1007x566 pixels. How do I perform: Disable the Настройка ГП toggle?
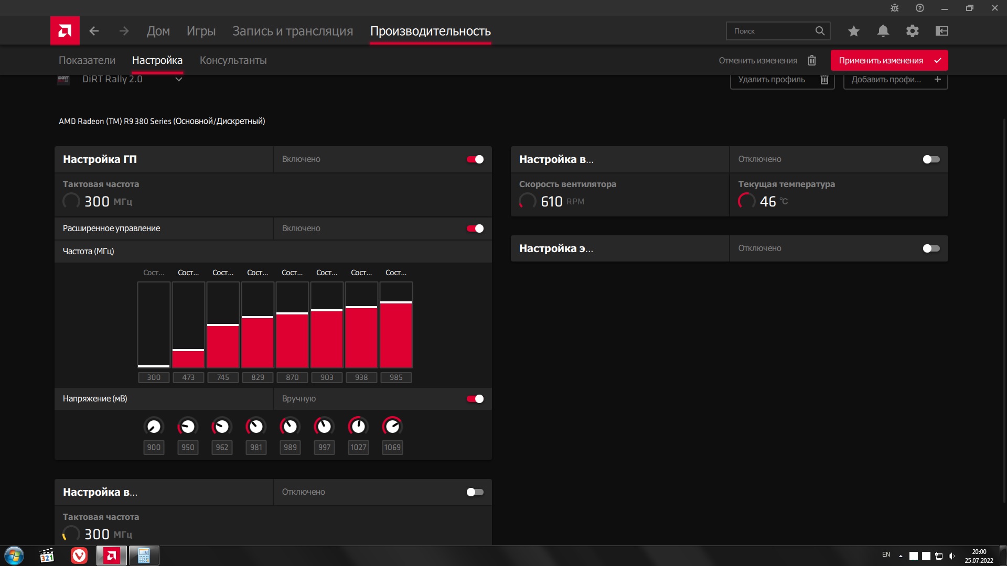[475, 159]
